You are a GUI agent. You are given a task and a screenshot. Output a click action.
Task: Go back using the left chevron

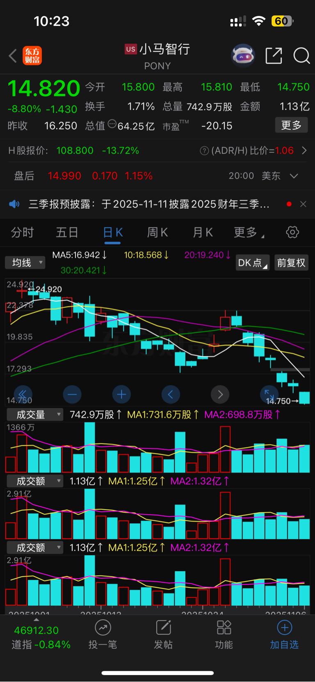pos(13,56)
